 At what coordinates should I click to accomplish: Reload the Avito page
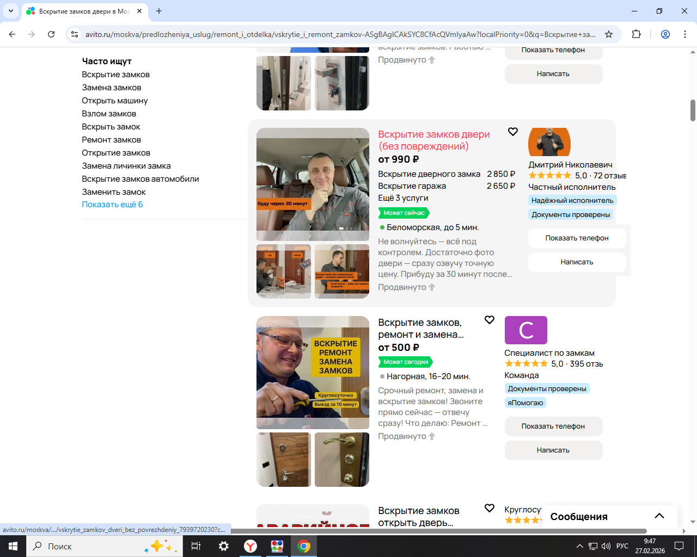51,34
